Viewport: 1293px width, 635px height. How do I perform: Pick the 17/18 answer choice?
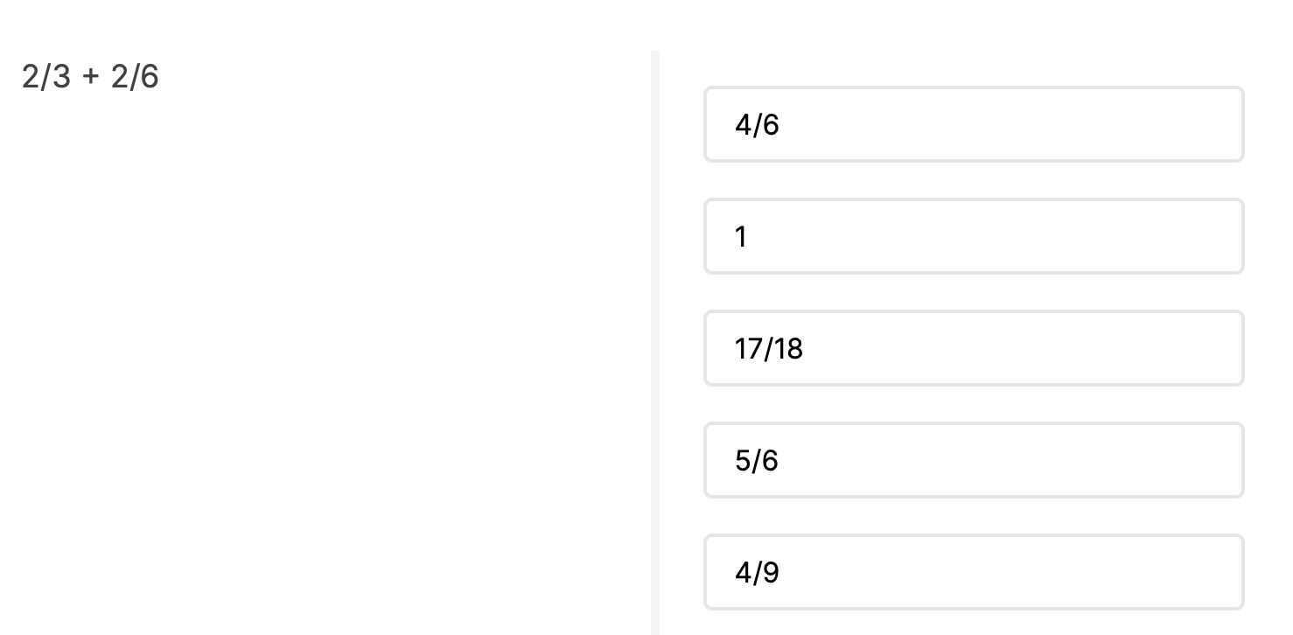click(x=974, y=348)
